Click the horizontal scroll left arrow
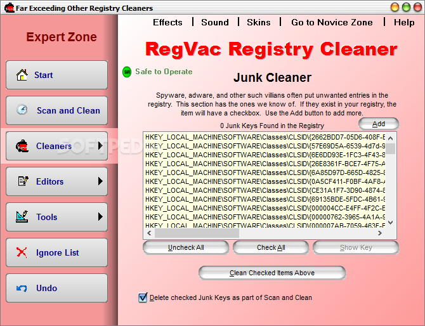 [x=149, y=233]
